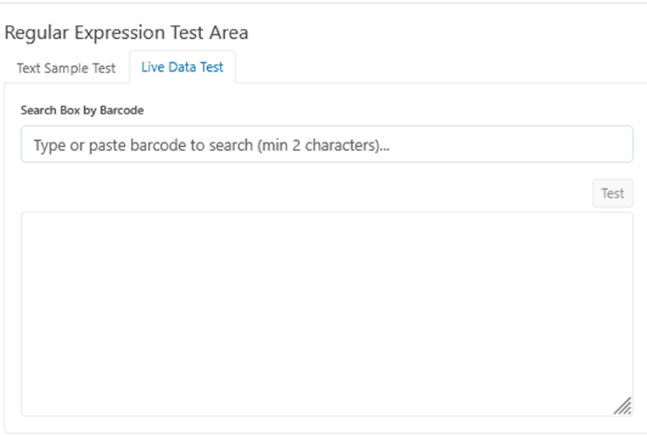Click the diagonal-lines corner resize icon
Viewport: 647px width, 435px height.
[x=622, y=405]
